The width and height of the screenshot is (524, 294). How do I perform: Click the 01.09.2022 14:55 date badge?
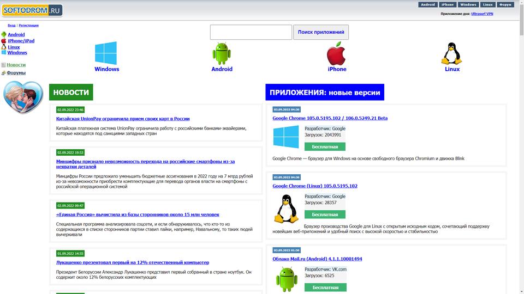(70, 254)
